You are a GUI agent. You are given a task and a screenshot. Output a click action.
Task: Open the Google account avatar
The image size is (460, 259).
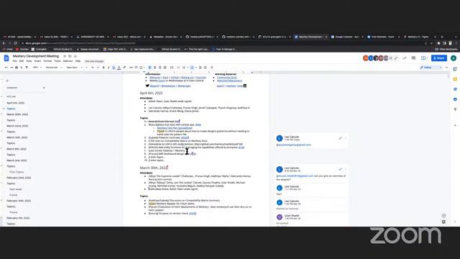click(x=454, y=58)
